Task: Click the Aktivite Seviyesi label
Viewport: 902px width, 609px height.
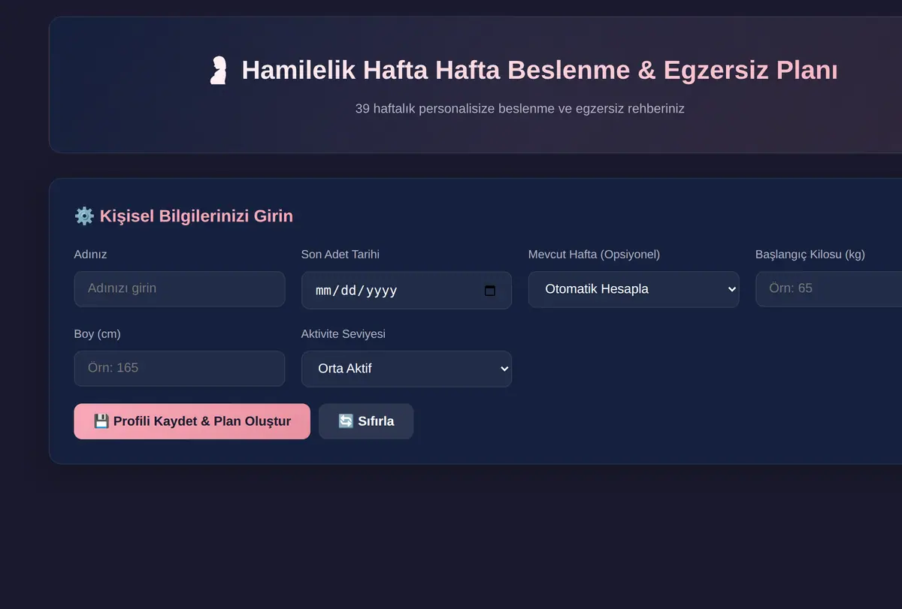Action: pyautogui.click(x=344, y=334)
